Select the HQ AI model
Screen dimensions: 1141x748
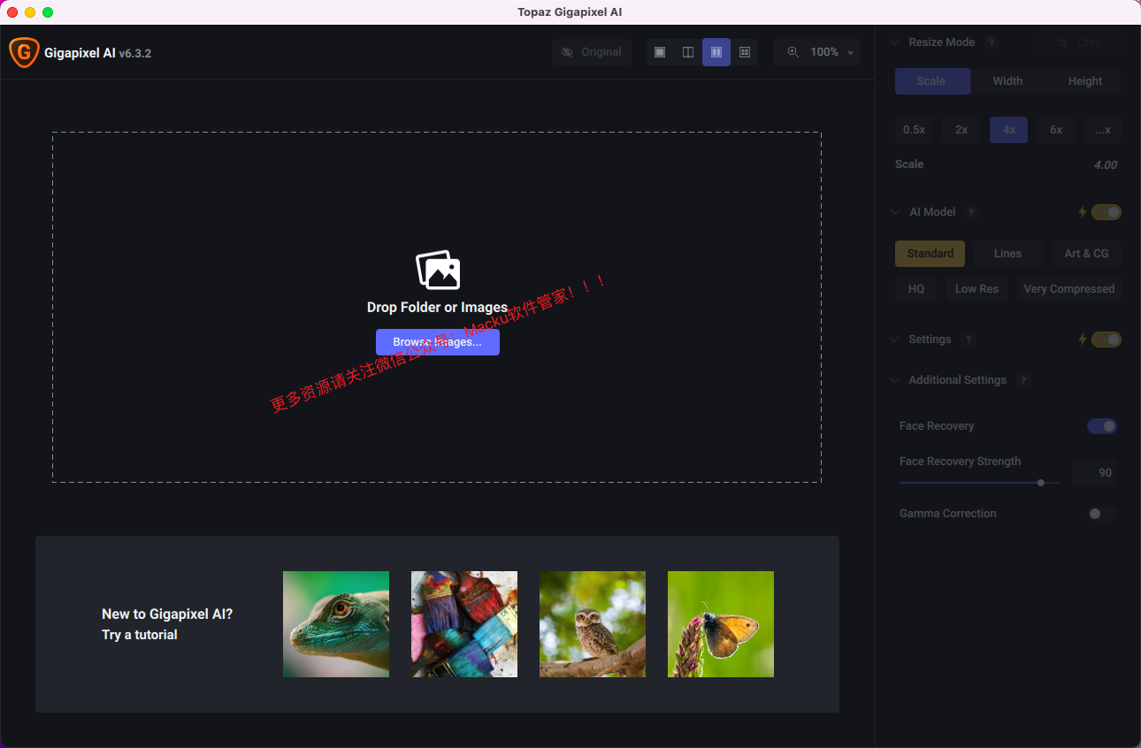tap(916, 289)
